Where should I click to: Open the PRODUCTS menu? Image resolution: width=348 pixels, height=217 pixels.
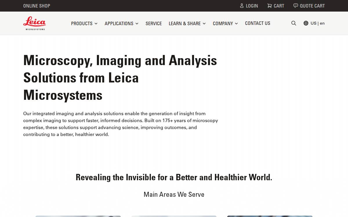point(82,23)
